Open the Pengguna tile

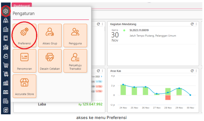[x=75, y=35]
